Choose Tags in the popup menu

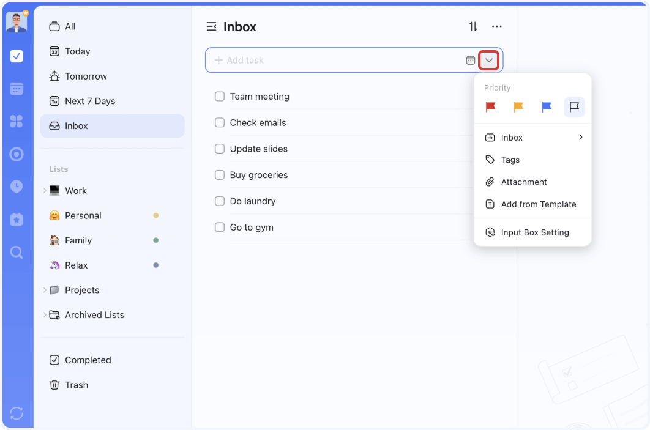[x=532, y=160]
